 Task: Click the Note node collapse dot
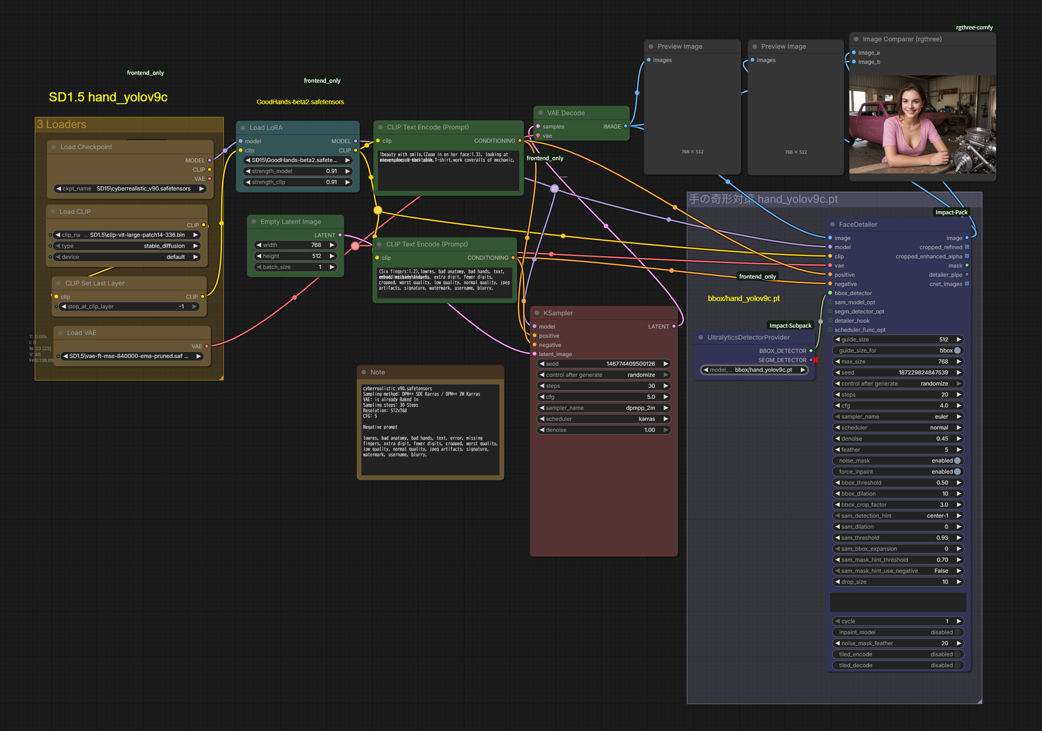click(364, 372)
